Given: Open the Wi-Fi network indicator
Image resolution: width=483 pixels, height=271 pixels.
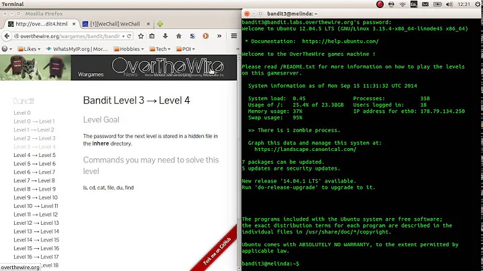Looking at the screenshot, I should 402,4.
